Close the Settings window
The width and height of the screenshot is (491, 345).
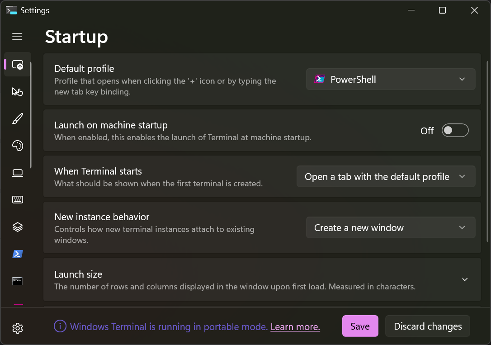point(474,10)
